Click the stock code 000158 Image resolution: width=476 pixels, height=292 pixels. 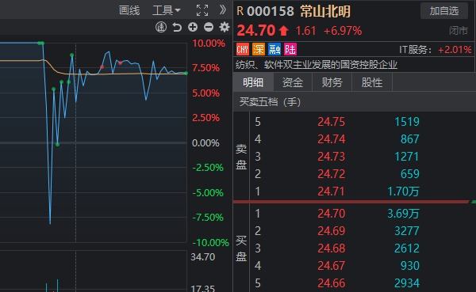[271, 12]
